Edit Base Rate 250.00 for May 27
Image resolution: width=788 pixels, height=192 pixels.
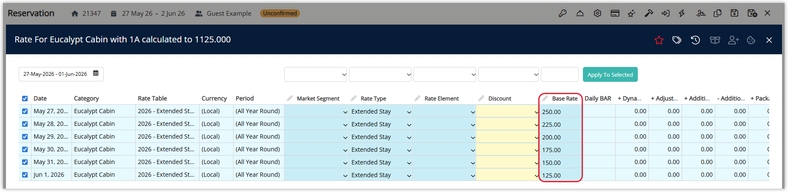(560, 111)
